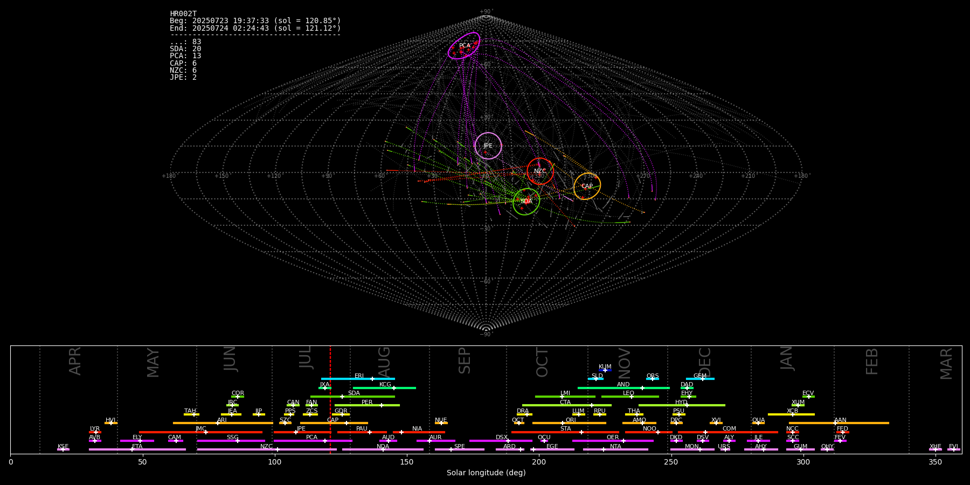Screen dimensions: 970x485
Task: Click the COM shower label in timeline
Action: [x=730, y=429]
